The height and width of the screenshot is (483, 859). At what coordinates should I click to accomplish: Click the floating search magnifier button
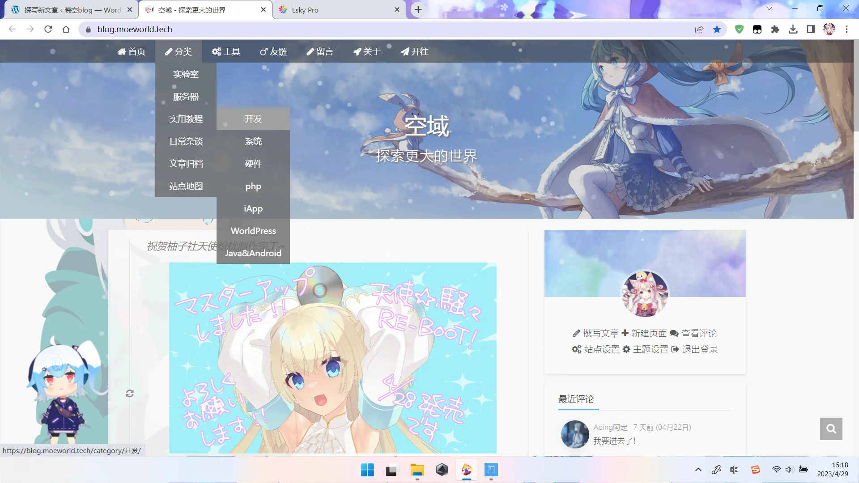pos(831,429)
